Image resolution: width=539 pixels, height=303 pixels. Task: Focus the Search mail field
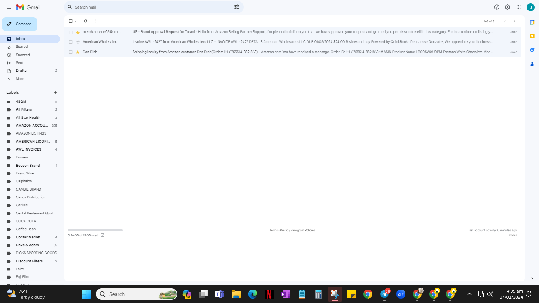pyautogui.click(x=153, y=7)
